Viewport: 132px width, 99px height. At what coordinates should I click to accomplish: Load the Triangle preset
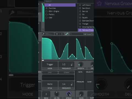[x=85, y=24]
